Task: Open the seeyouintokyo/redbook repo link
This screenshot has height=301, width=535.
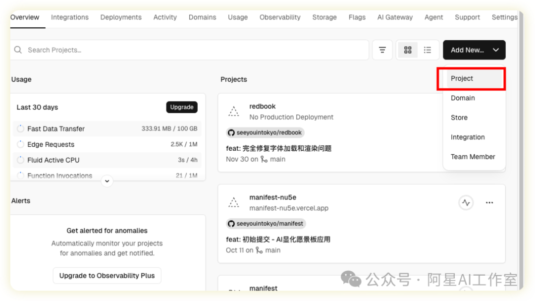Action: (265, 132)
